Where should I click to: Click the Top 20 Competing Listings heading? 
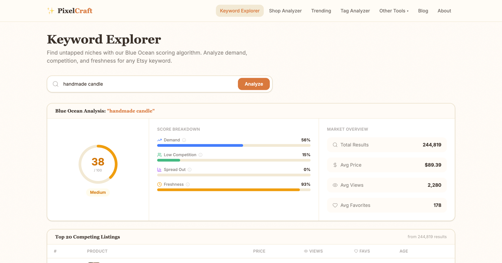88,237
